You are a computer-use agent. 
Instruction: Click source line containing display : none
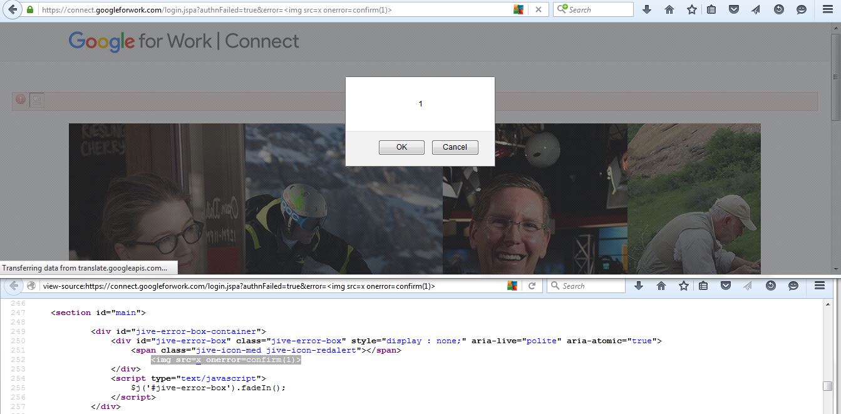point(386,341)
